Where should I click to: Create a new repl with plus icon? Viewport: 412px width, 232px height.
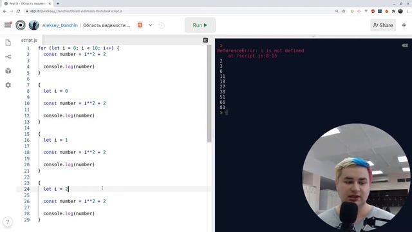tap(404, 25)
